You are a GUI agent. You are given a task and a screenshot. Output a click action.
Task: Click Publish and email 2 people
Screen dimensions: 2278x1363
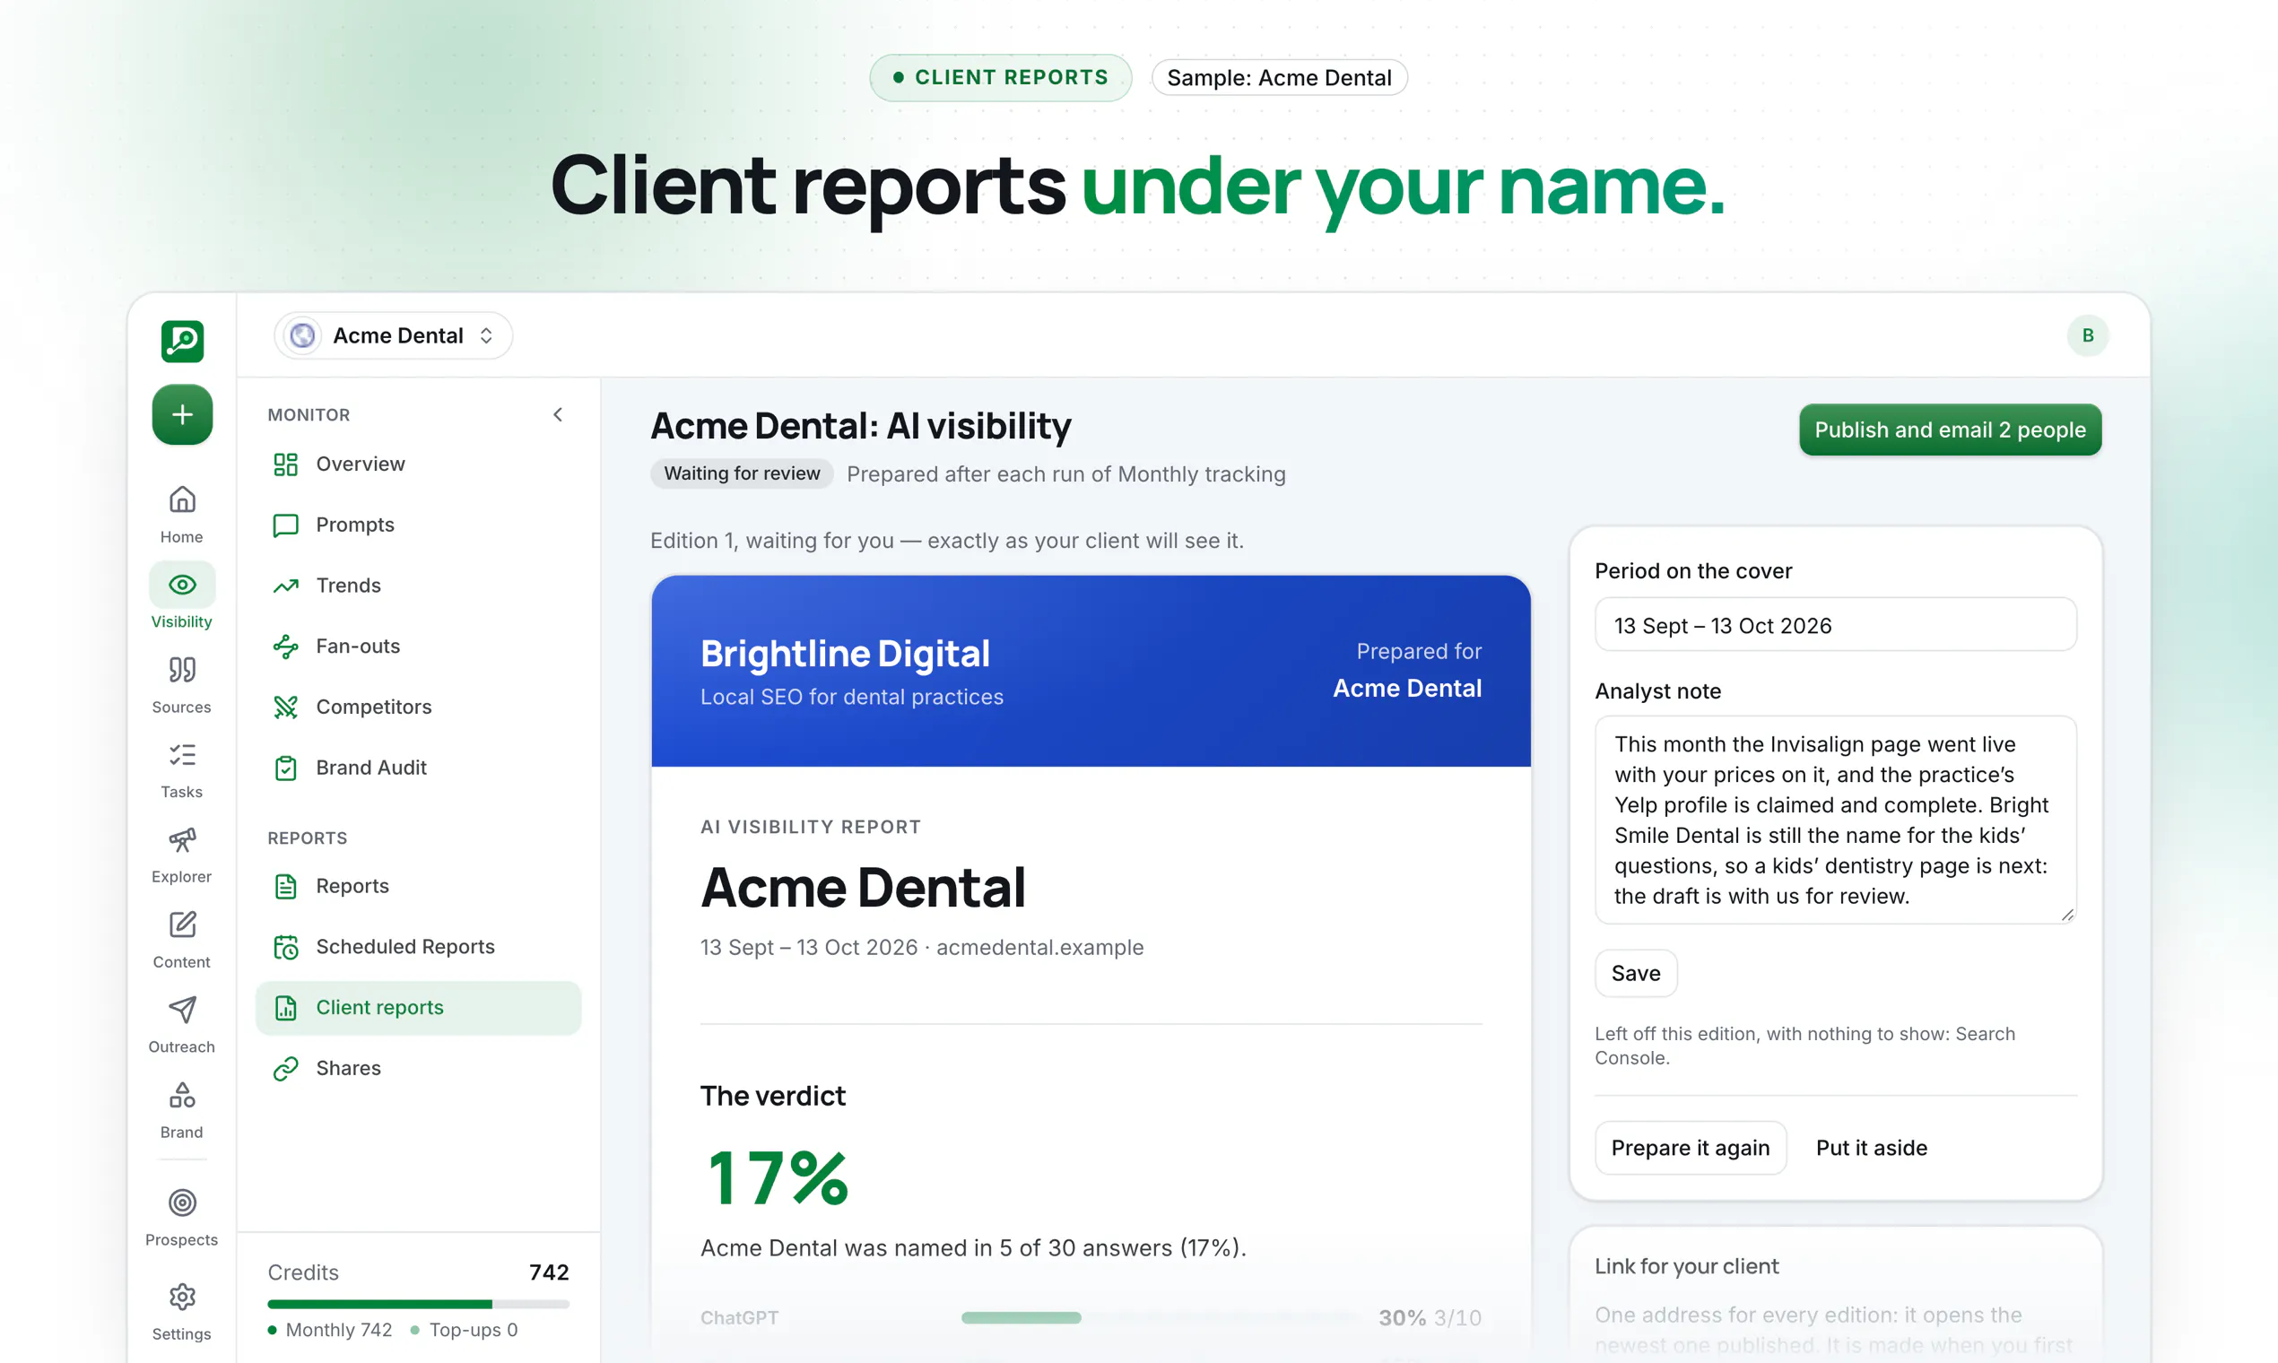[x=1949, y=430]
